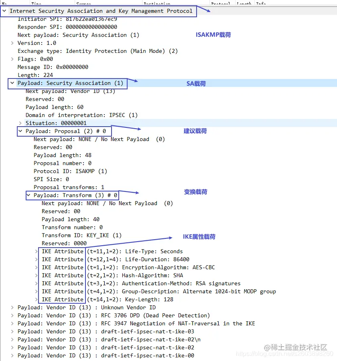Image resolution: width=337 pixels, height=361 pixels.
Task: Select the Payload length: 60 row
Action: click(x=55, y=107)
